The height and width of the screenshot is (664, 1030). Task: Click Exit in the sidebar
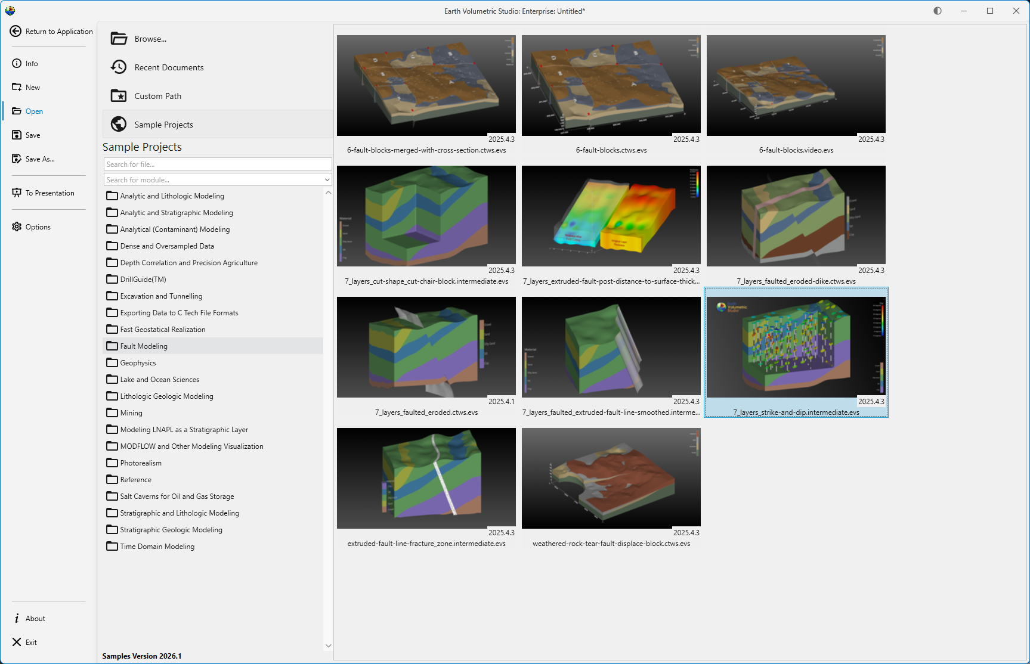tap(31, 643)
